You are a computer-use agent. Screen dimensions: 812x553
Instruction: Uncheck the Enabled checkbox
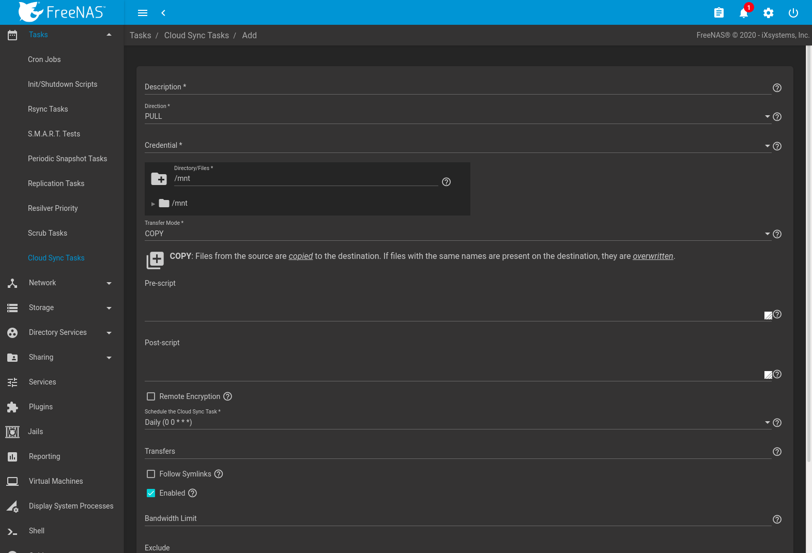[x=151, y=493]
